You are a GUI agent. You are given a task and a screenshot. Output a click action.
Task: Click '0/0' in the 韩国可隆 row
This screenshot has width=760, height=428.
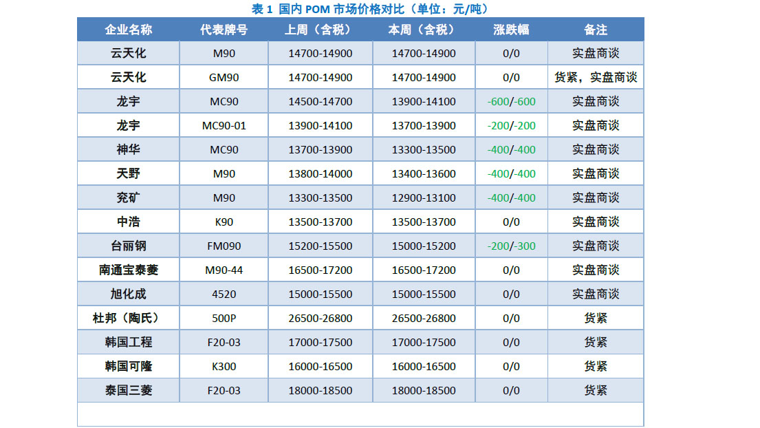coord(511,367)
